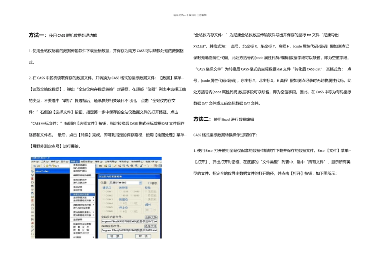
Task: Choose 无校验 radio under 校验
Action: click(x=146, y=191)
